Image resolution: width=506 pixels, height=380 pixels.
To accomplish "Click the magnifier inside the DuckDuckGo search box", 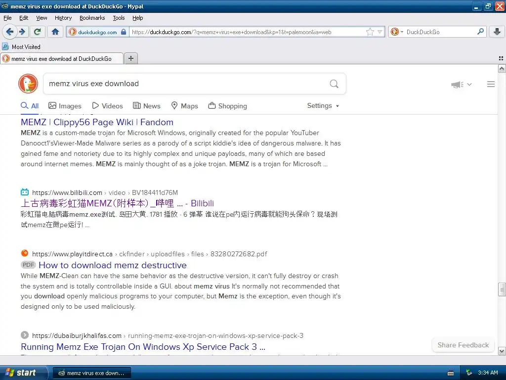I will coord(334,84).
